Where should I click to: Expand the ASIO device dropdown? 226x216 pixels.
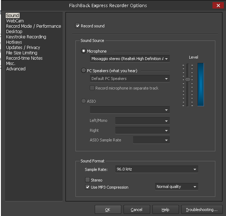(130, 110)
